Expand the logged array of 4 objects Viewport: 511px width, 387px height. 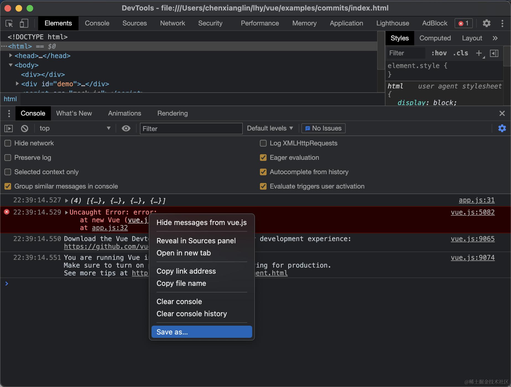pos(67,200)
